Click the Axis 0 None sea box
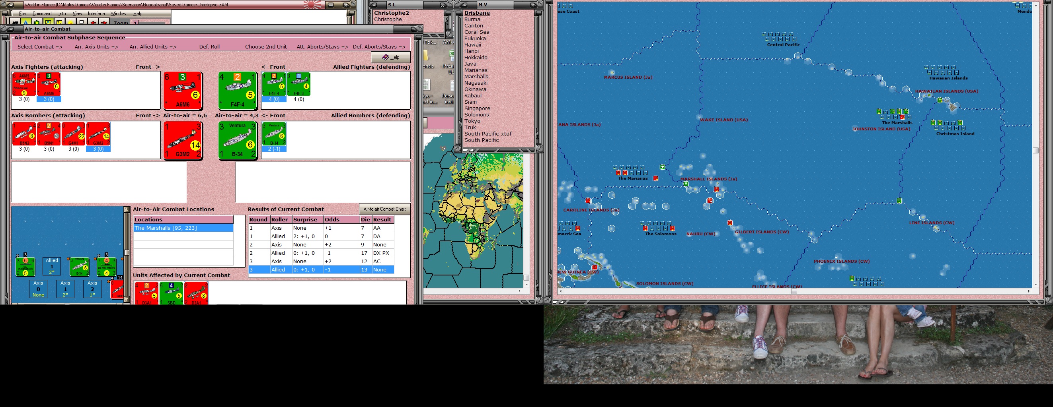 click(38, 289)
